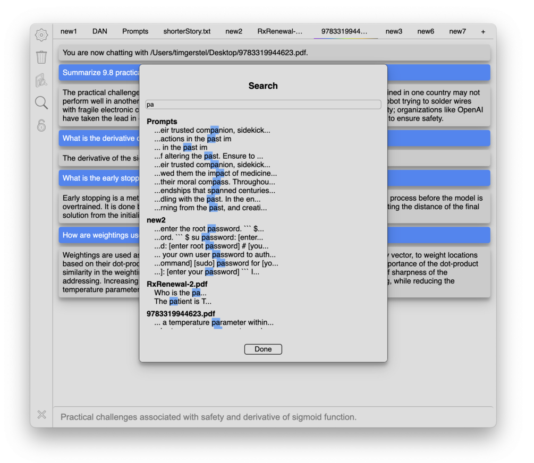Select result '...dling with the past. In the en'
Screen dimensions: 534x463
207,199
